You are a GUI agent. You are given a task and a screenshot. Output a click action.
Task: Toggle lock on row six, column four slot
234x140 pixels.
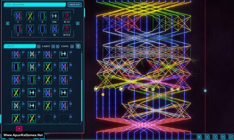tap(71, 116)
